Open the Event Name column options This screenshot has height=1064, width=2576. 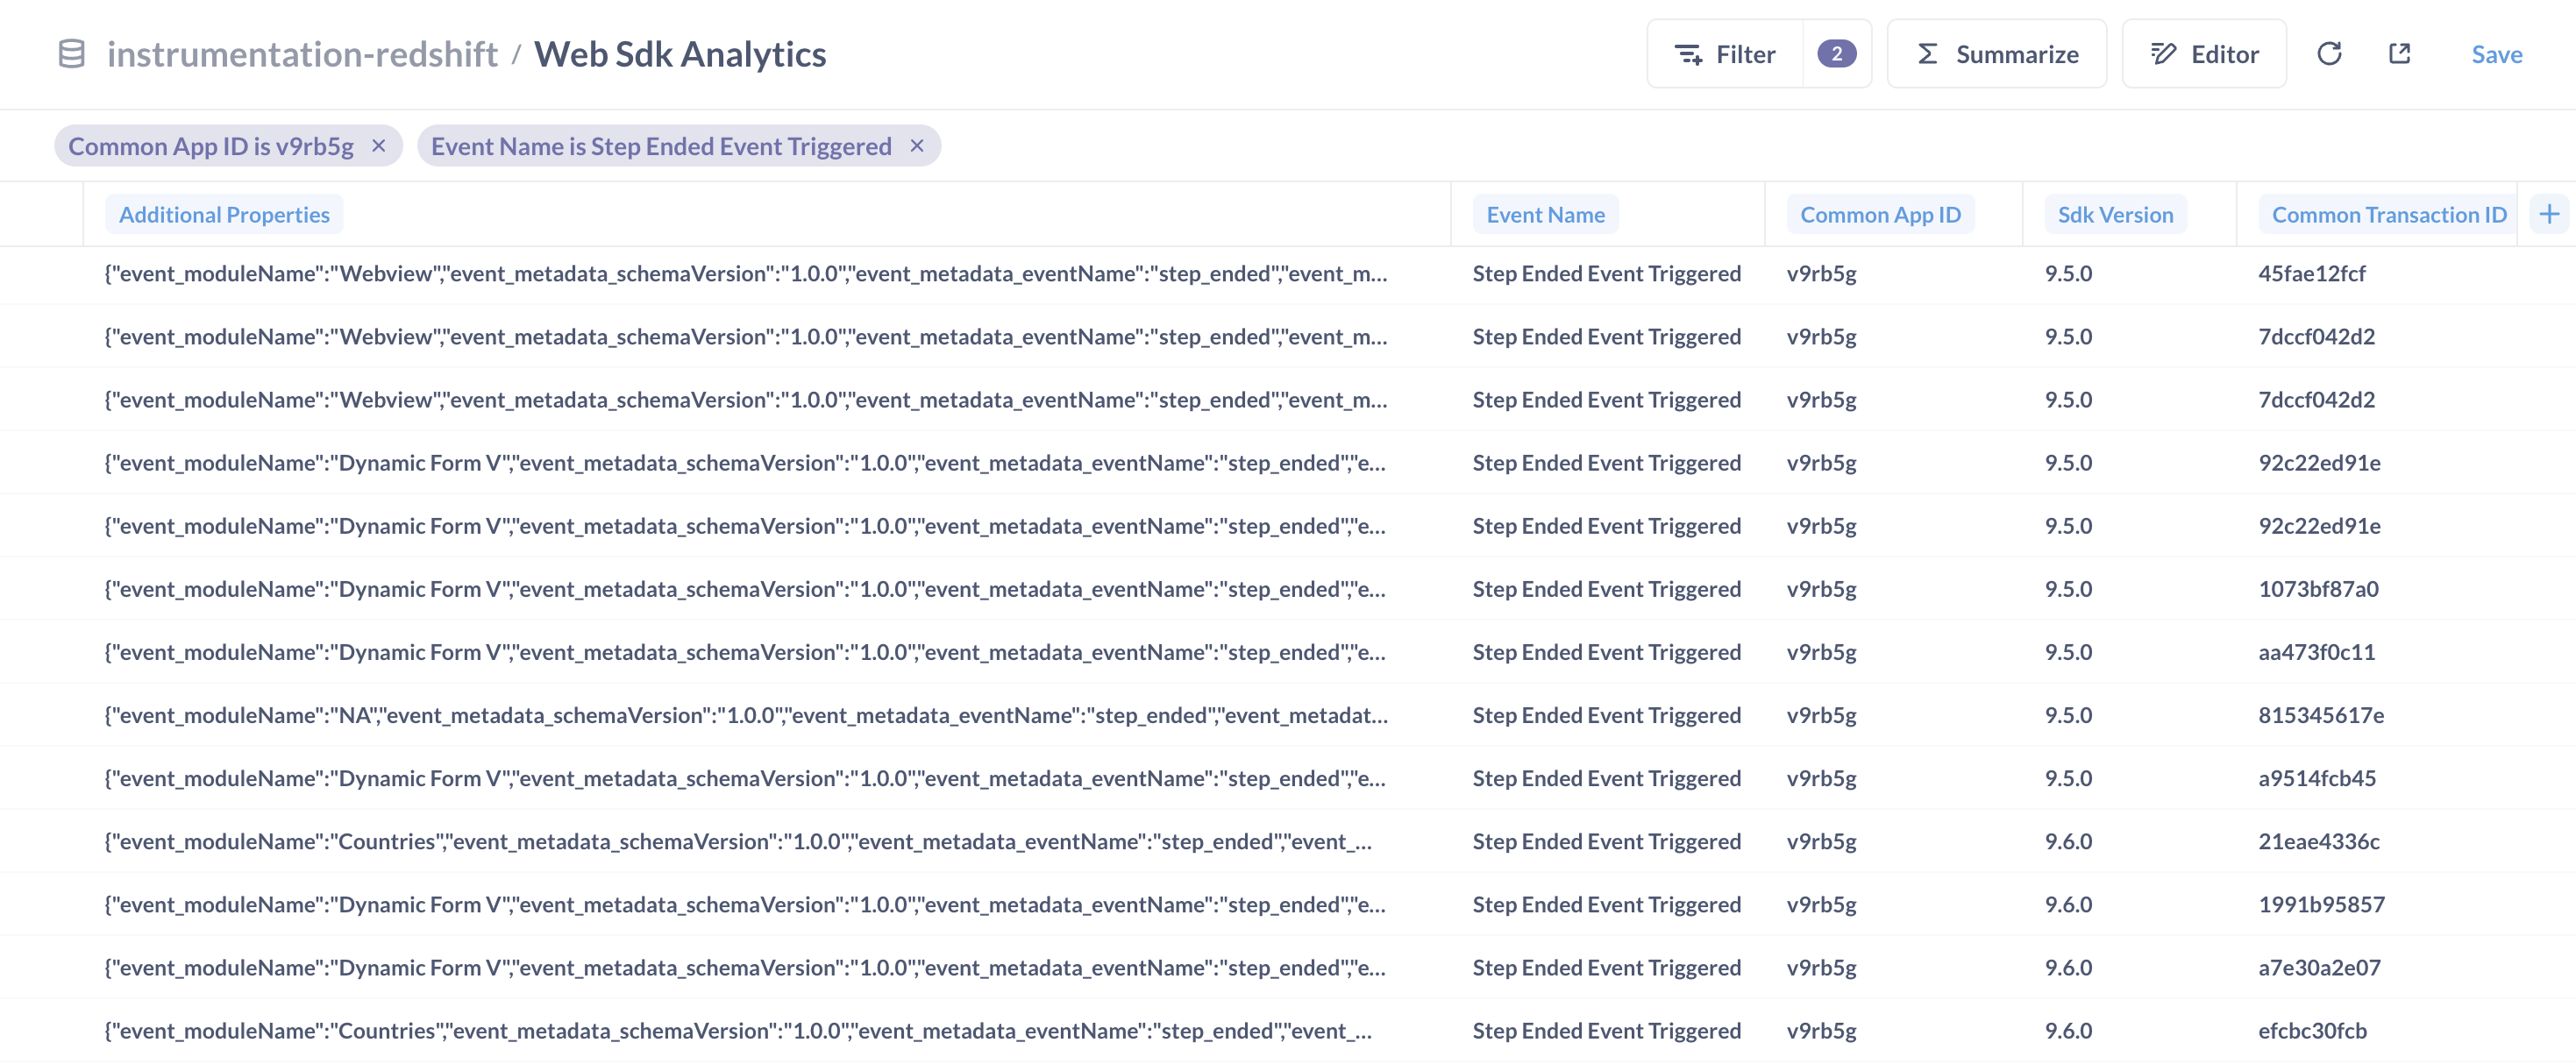coord(1545,213)
